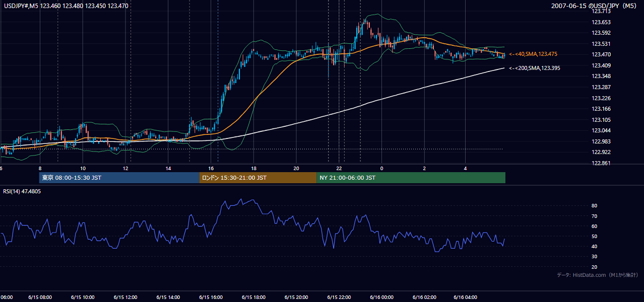
Task: Click the 123.044 price axis label
Action: pyautogui.click(x=602, y=130)
